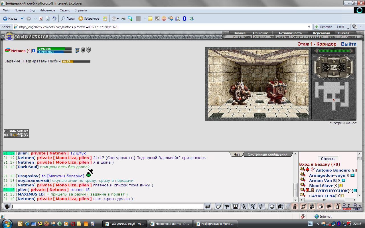The height and width of the screenshot is (228, 365).
Task: Open Избранное favorites star button
Action: pos(89,19)
